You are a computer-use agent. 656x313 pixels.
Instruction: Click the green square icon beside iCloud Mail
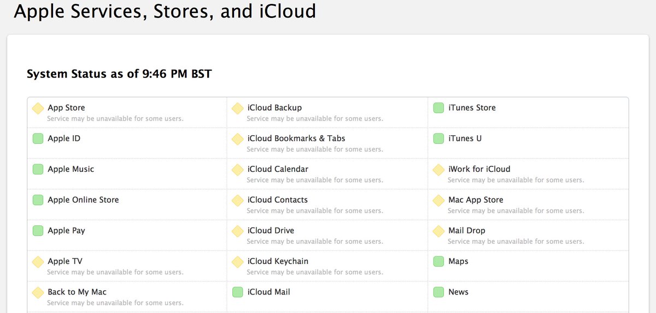pyautogui.click(x=237, y=292)
